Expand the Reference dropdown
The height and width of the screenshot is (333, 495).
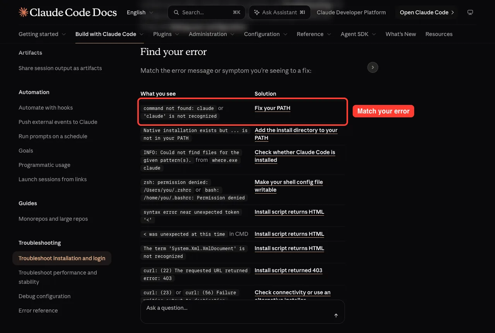tap(314, 34)
